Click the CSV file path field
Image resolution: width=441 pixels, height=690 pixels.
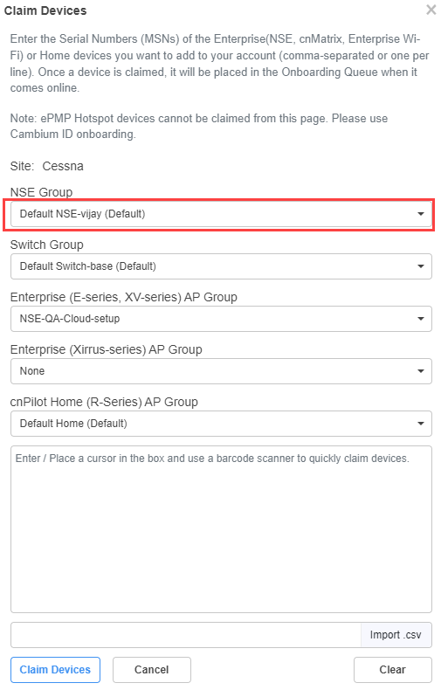click(186, 635)
